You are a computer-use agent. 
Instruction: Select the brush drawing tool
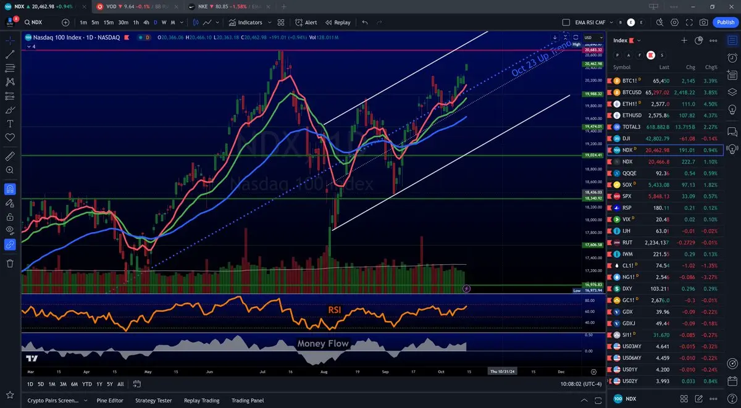(10, 110)
